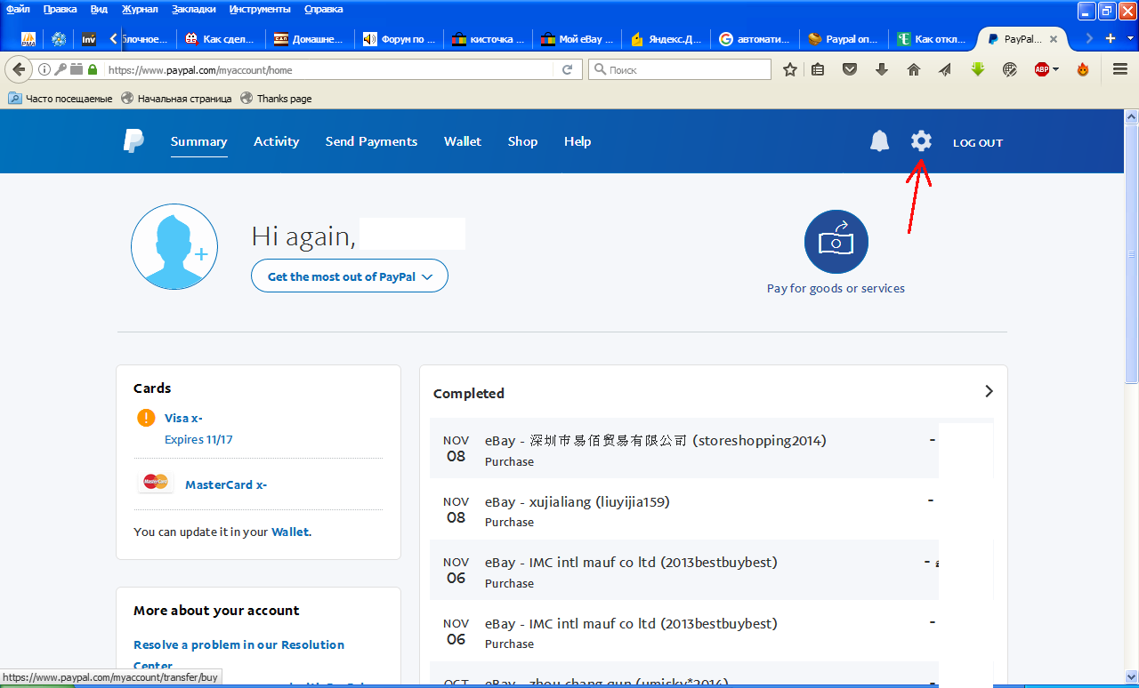1139x688 pixels.
Task: Open the Закладки menu
Action: click(193, 9)
